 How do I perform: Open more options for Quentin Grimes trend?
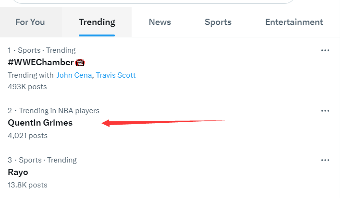click(x=325, y=111)
